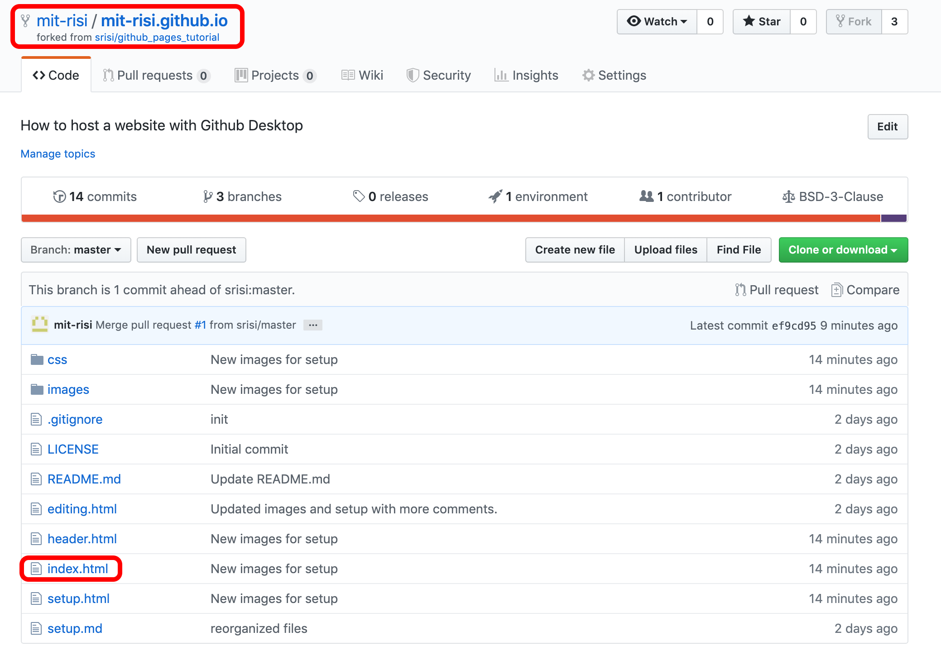Click the css folder icon
This screenshot has height=651, width=941.
[37, 359]
